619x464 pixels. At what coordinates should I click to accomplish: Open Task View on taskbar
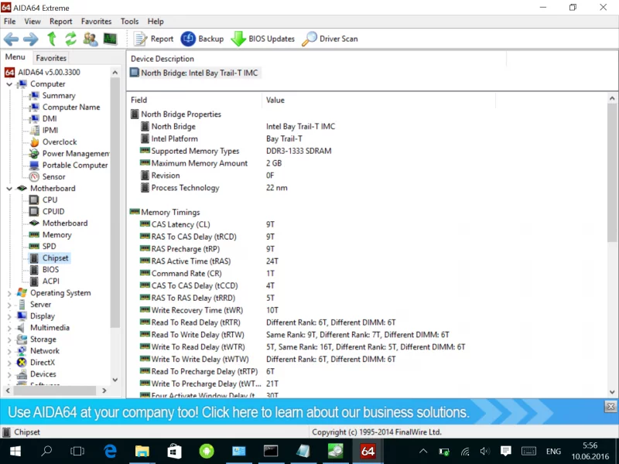point(77,451)
